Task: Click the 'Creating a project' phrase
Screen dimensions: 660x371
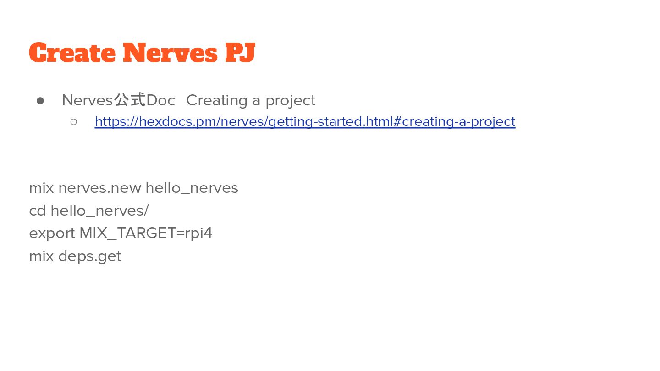Action: point(251,100)
